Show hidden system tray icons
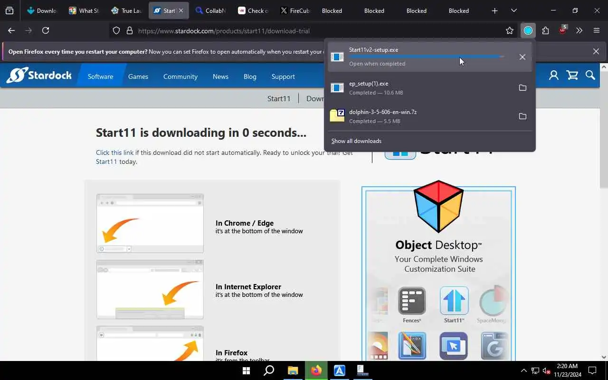 point(523,370)
